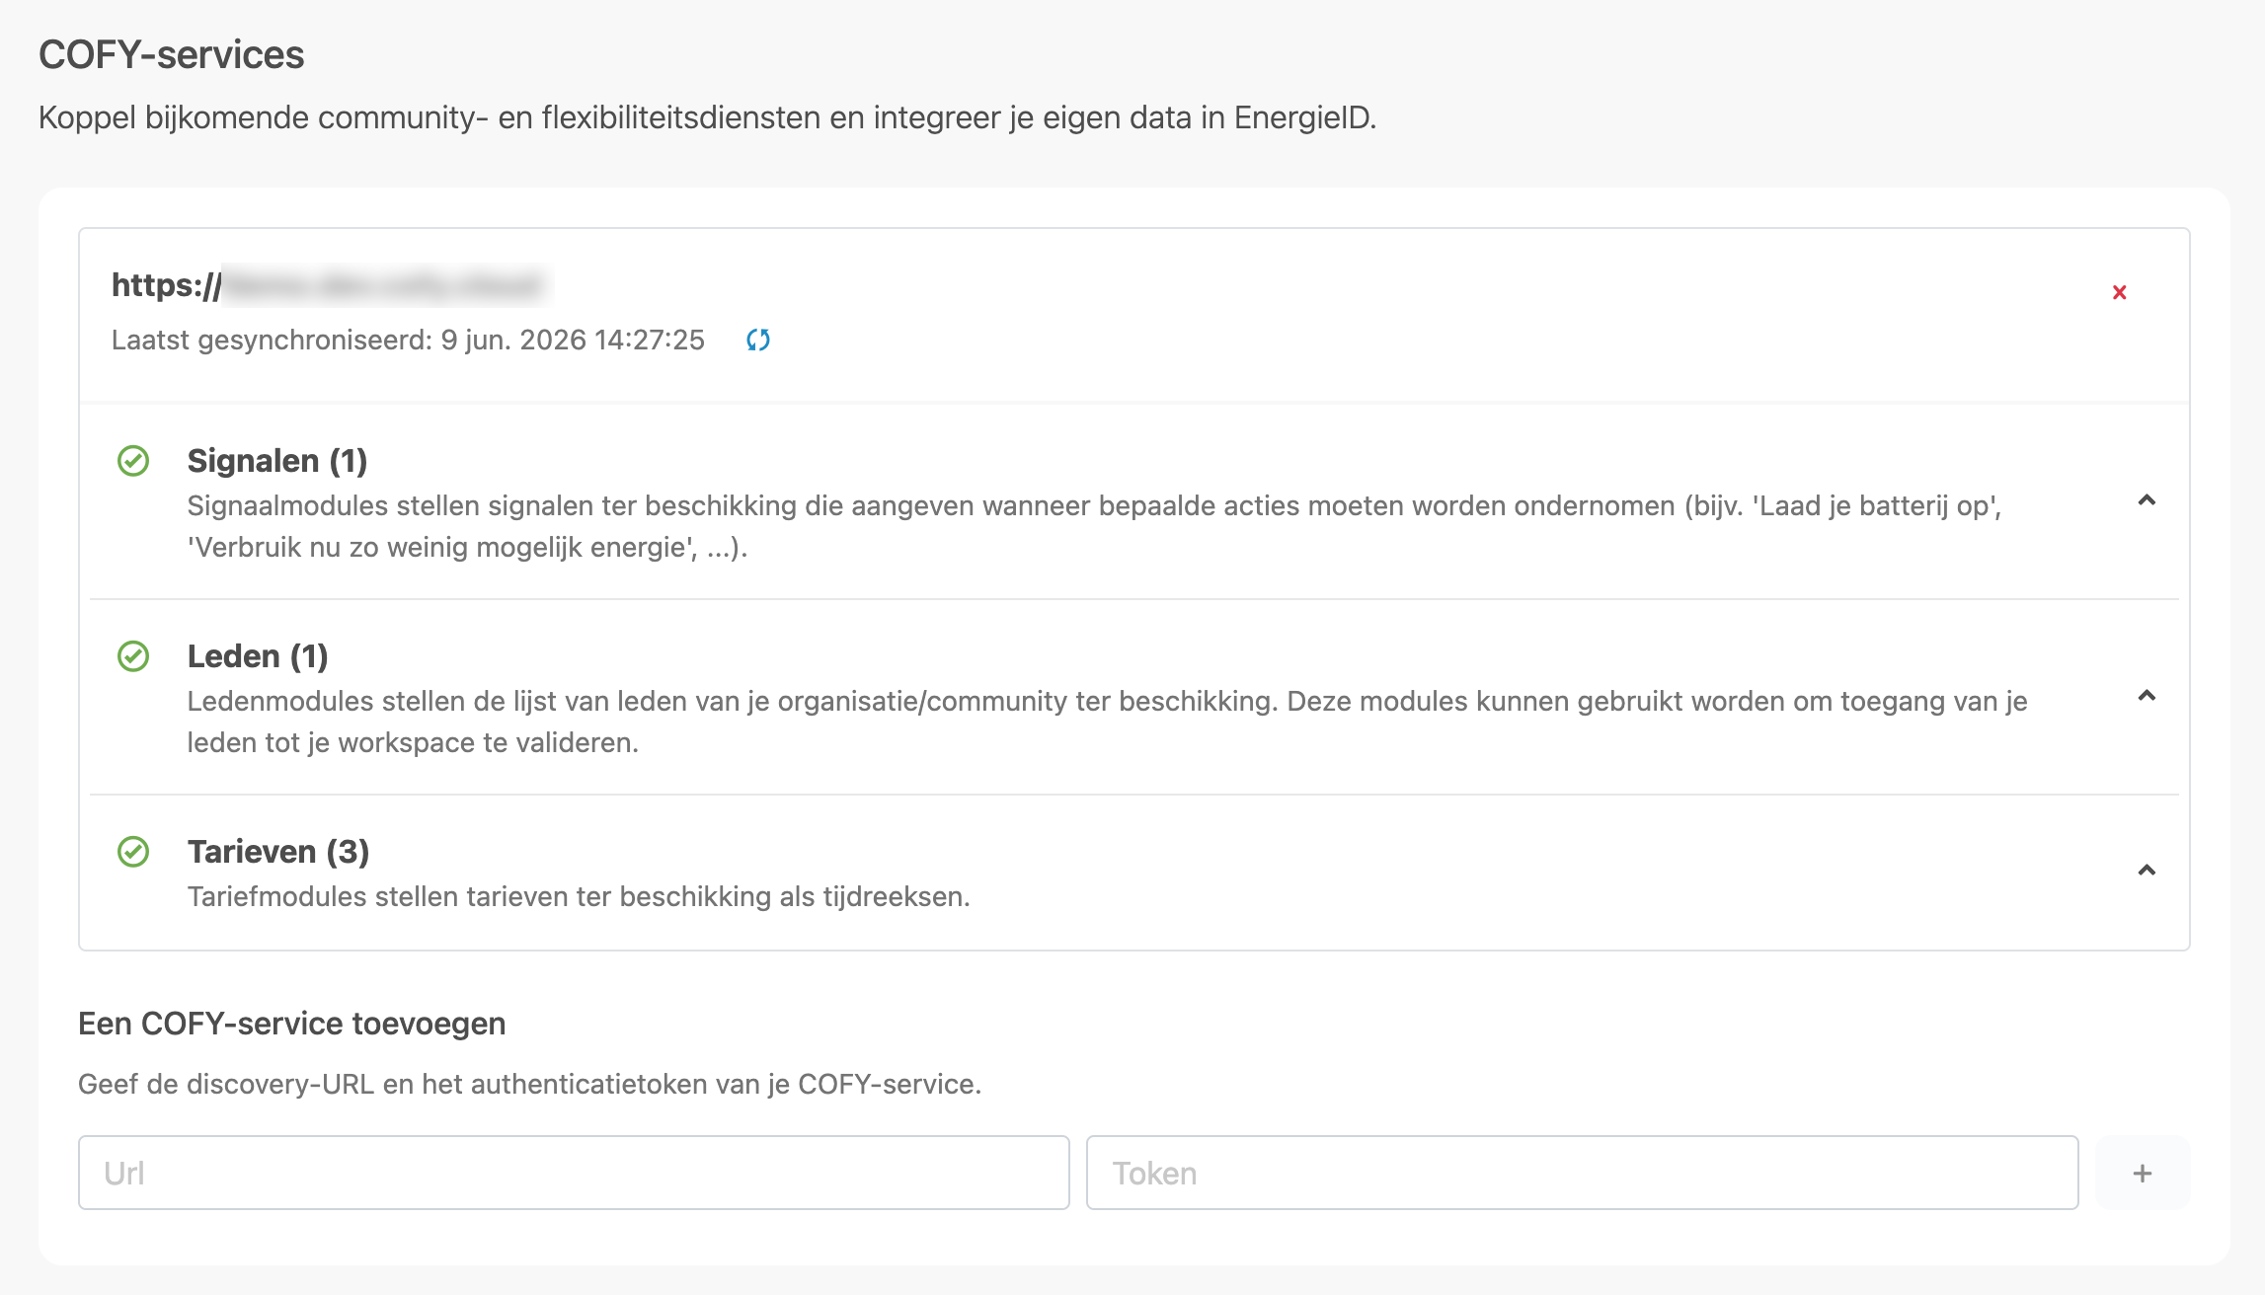Click the Signaalmodules description text
This screenshot has width=2265, height=1295.
coord(1094,526)
